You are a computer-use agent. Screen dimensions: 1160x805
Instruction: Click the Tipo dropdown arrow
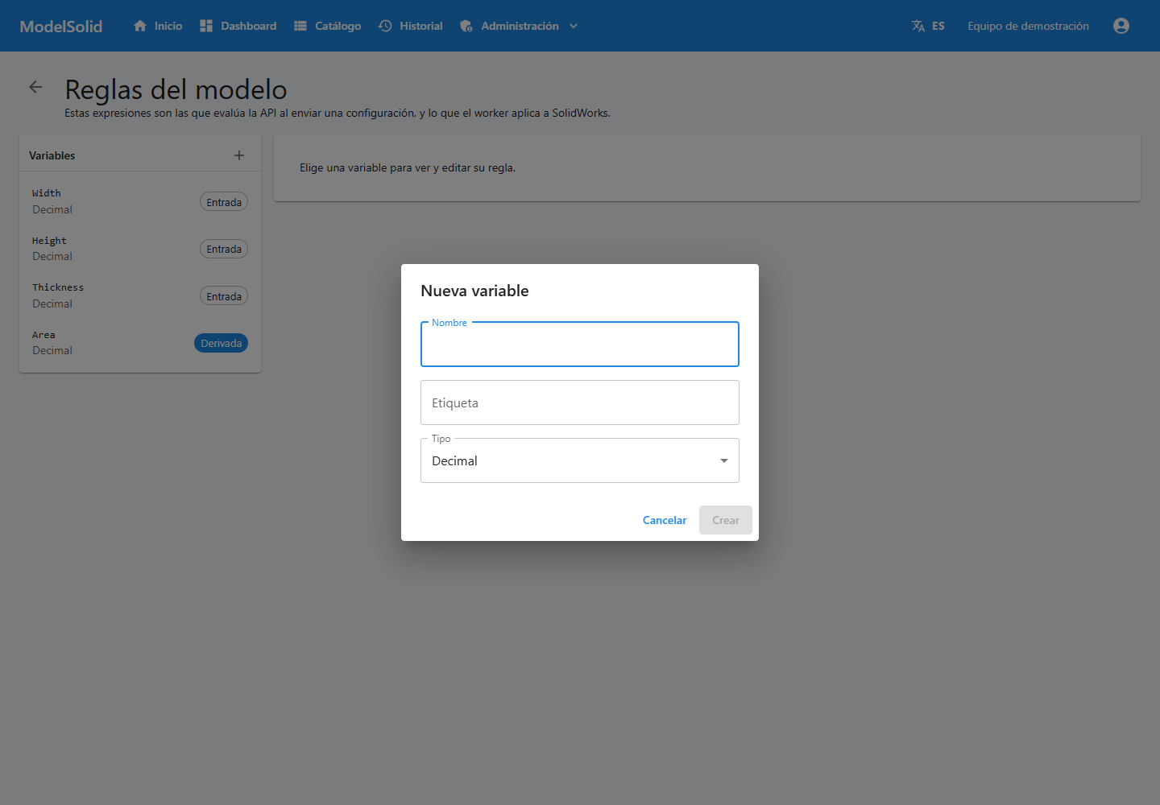click(x=724, y=460)
